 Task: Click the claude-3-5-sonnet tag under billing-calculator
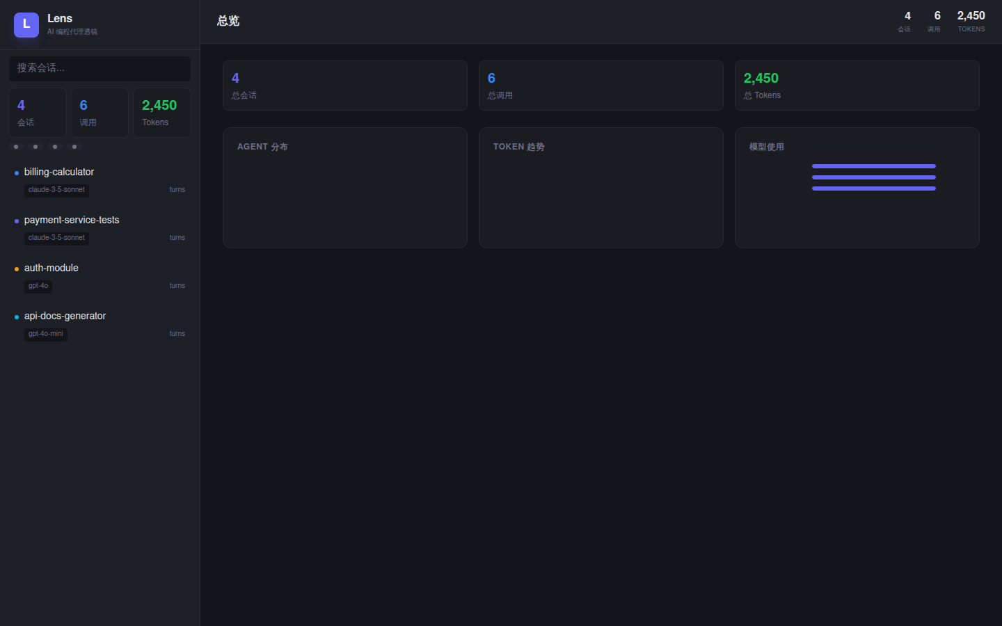click(56, 190)
